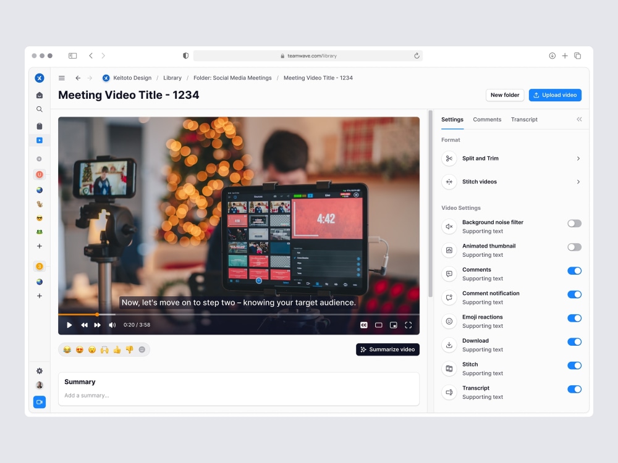
Task: Click the Add a summary text field
Action: pos(239,395)
